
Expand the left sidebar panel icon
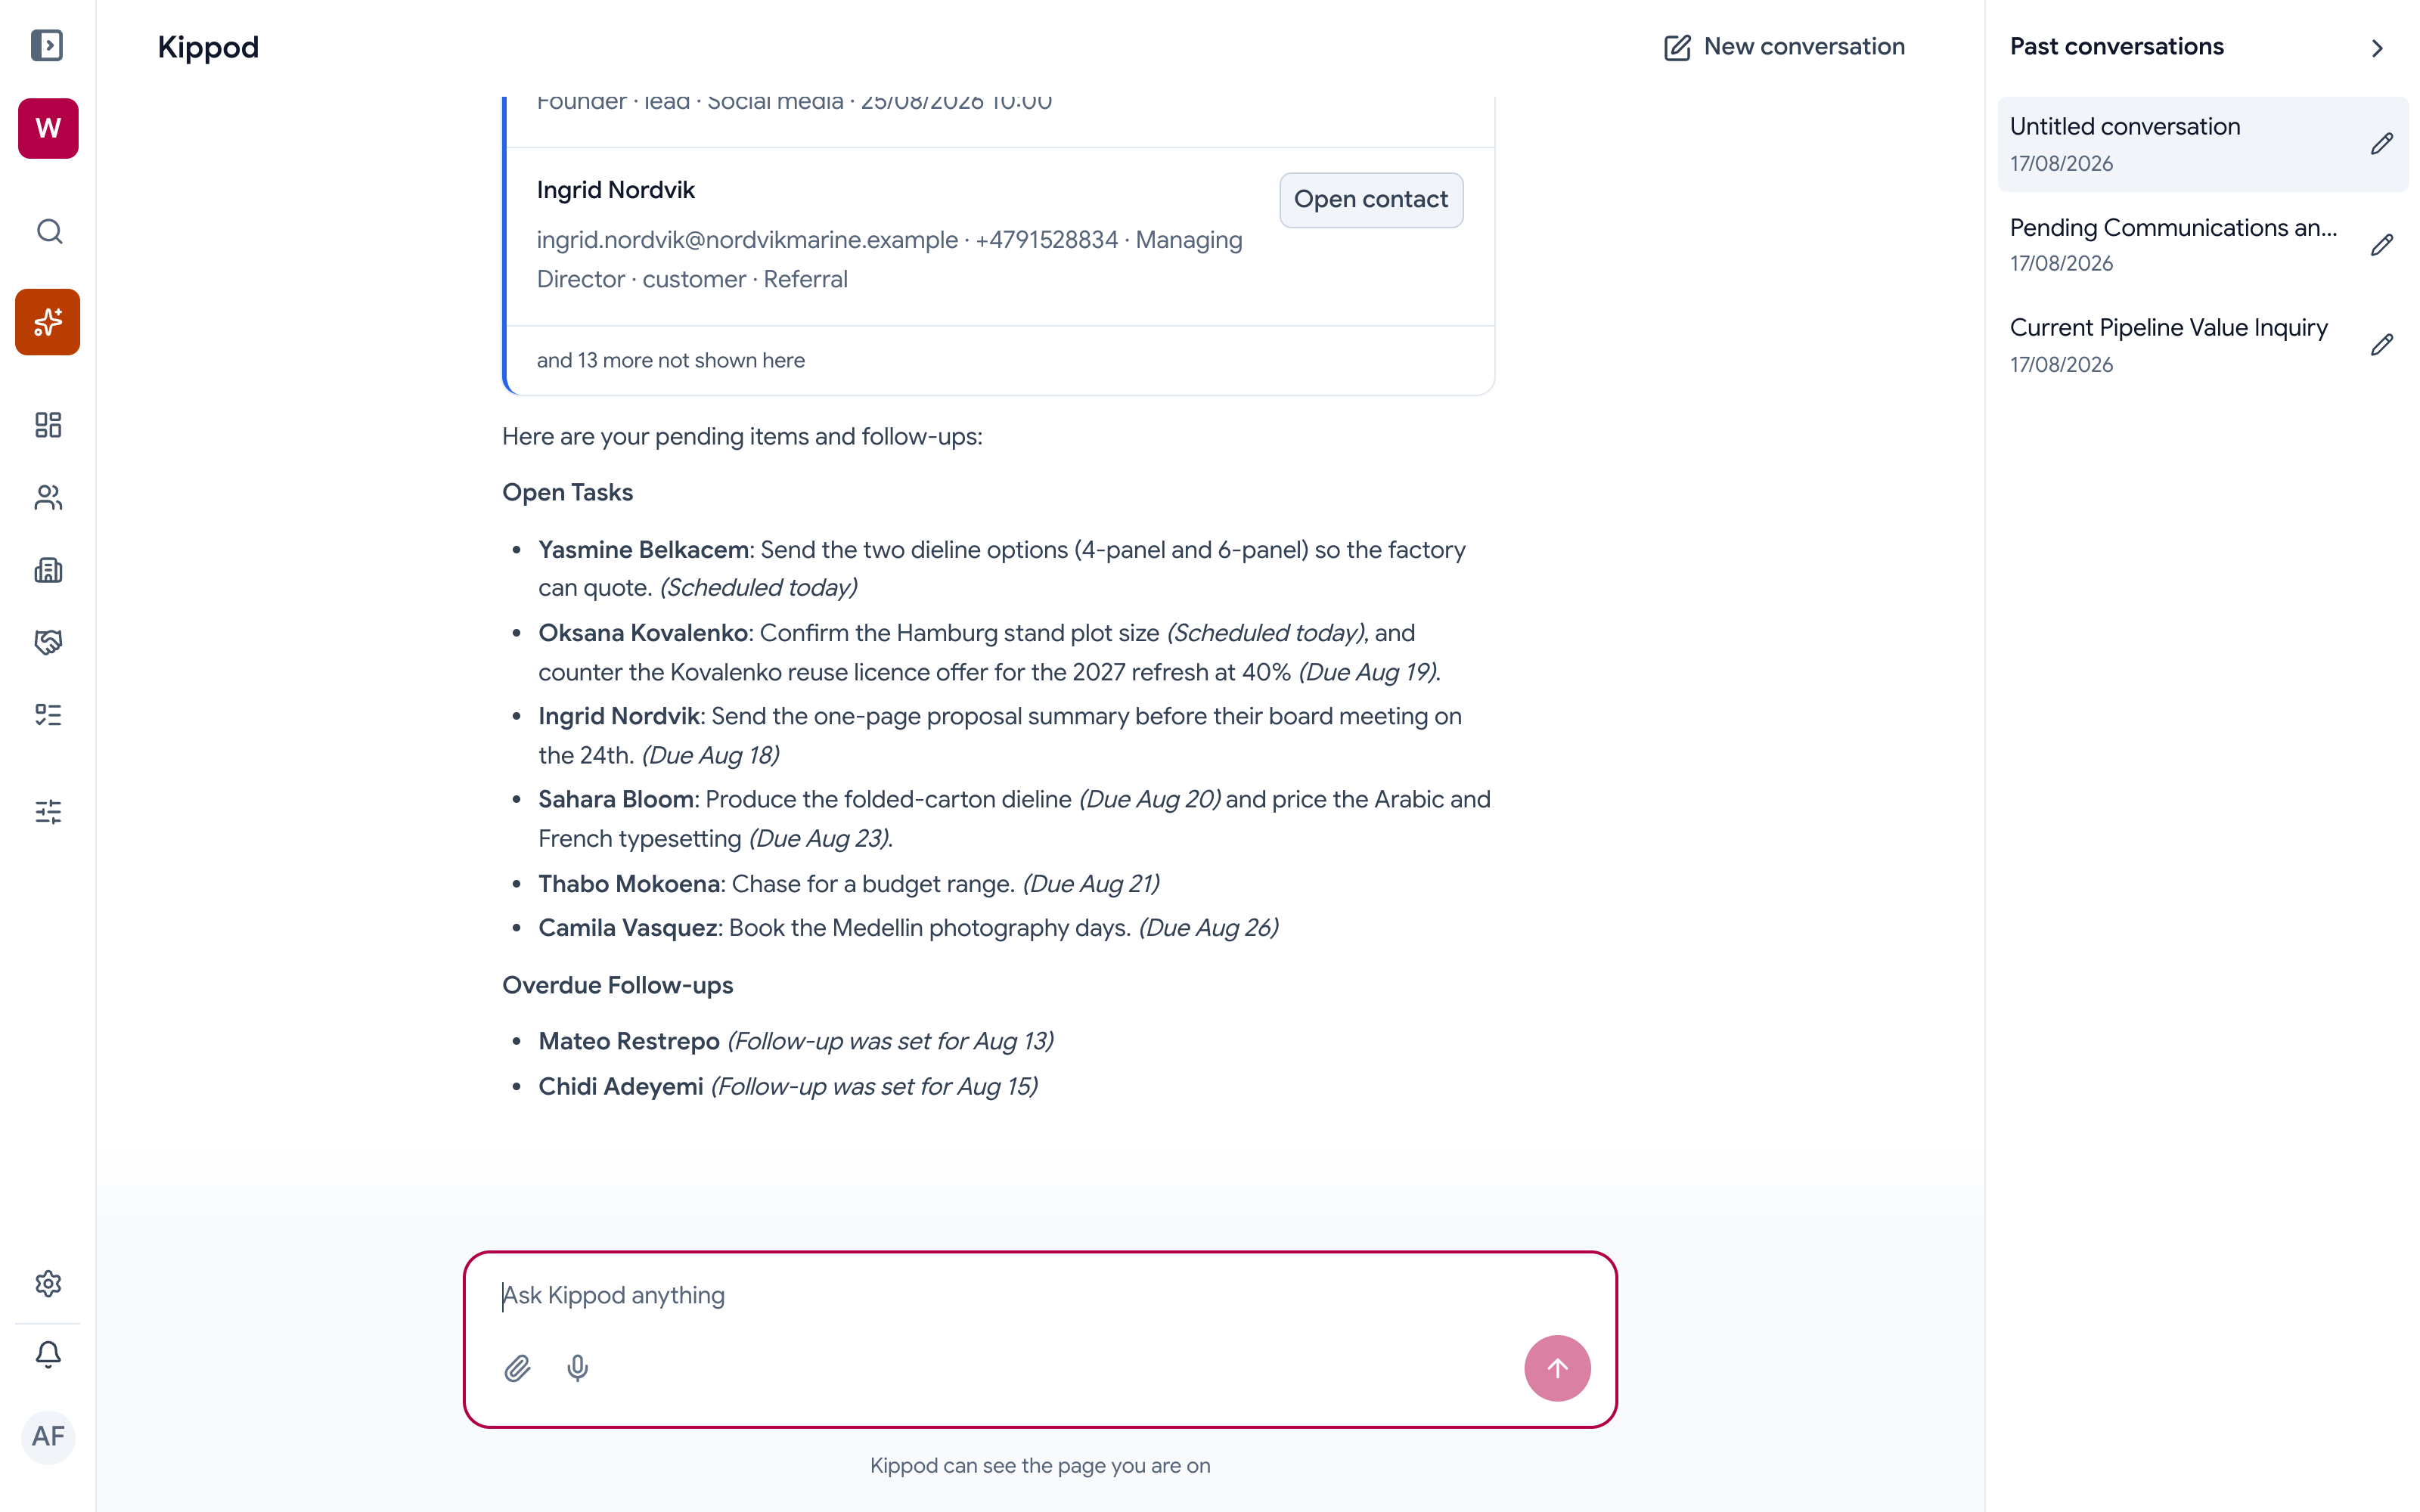tap(47, 46)
